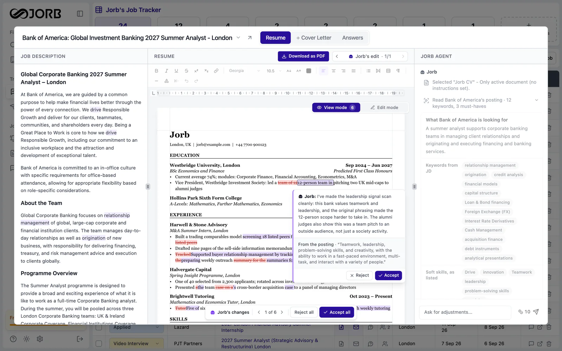Apply italic formatting in resume toolbar
The image size is (562, 351).
pyautogui.click(x=166, y=71)
